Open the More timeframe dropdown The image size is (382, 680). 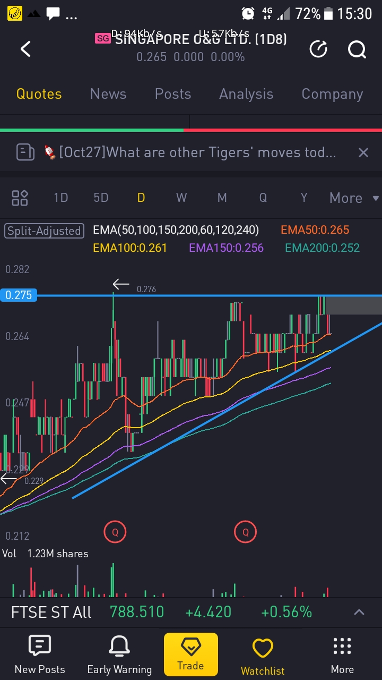354,198
